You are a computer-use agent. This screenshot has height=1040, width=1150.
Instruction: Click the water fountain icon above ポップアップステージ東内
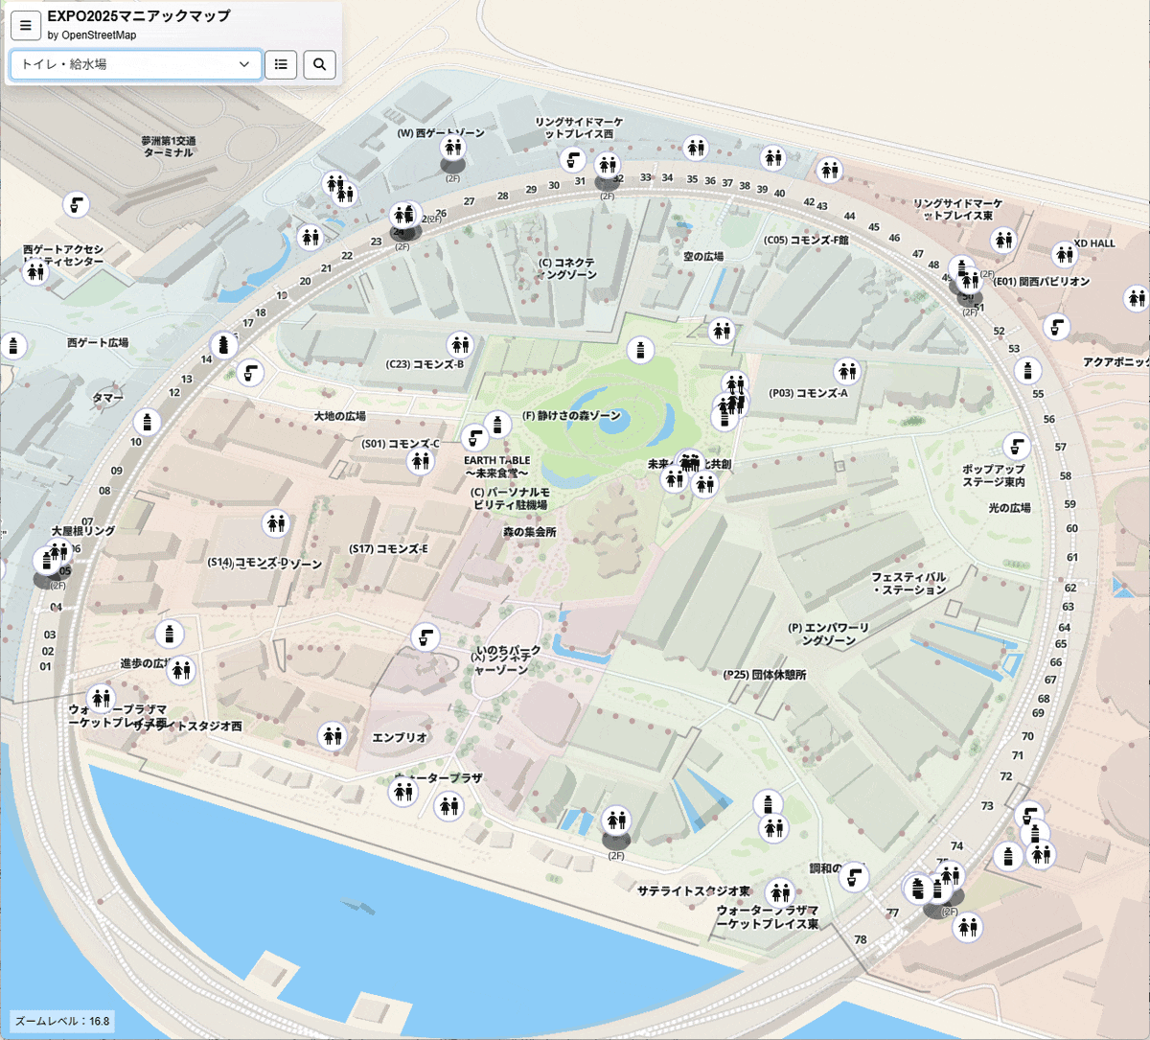[x=1017, y=446]
